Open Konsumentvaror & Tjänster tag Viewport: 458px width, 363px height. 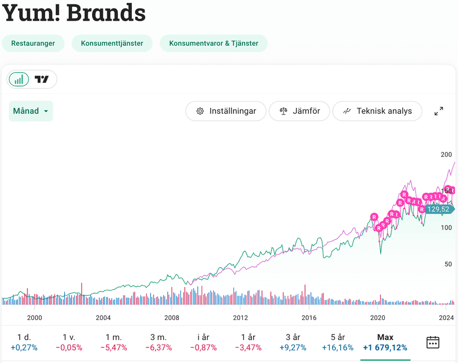click(x=213, y=43)
